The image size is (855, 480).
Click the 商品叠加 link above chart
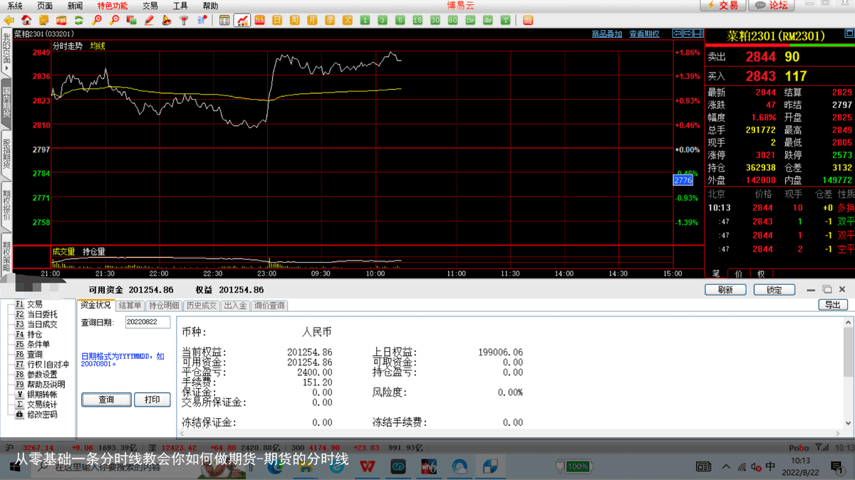click(606, 33)
